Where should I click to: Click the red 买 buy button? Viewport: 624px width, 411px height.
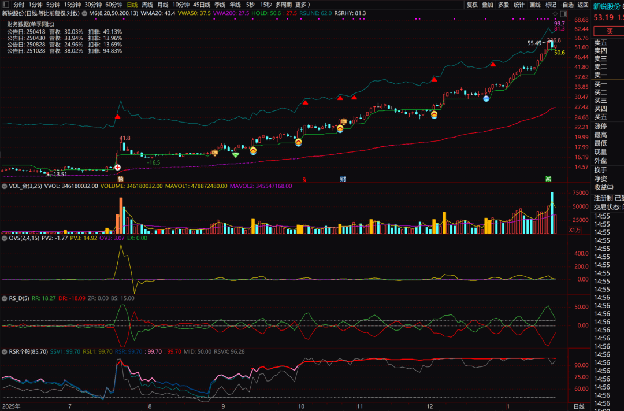[609, 31]
